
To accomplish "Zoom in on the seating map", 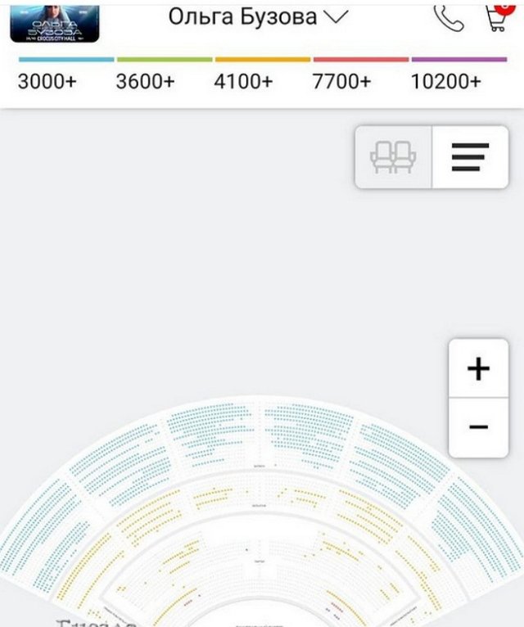I will tap(478, 369).
